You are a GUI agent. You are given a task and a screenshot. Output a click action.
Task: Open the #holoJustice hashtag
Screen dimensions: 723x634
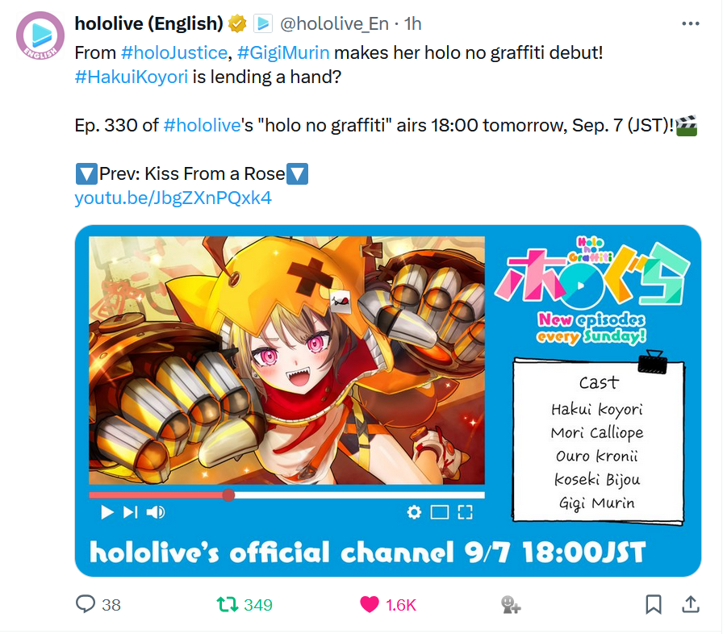tap(173, 52)
